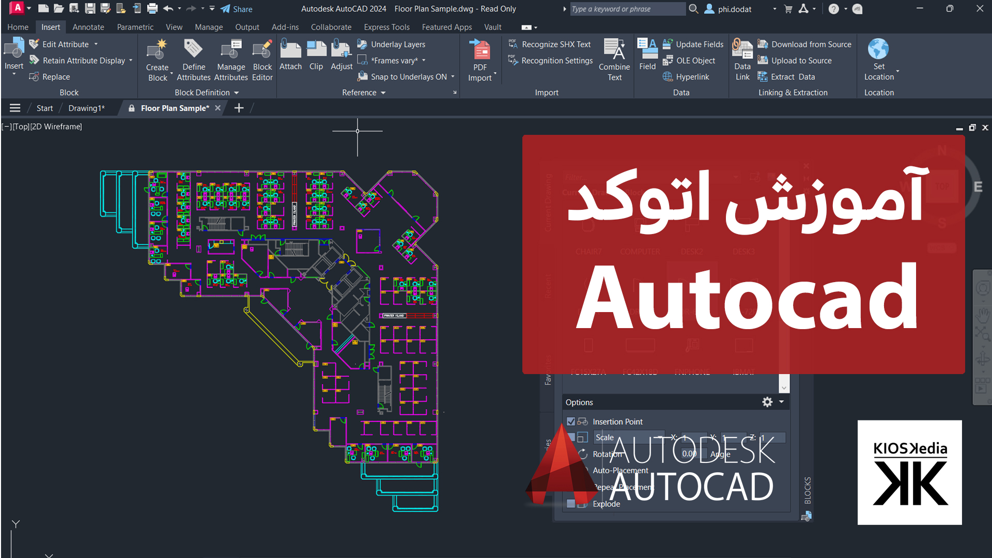Open Snap to Underlays ON dropdown
The image size is (992, 558).
coord(453,76)
